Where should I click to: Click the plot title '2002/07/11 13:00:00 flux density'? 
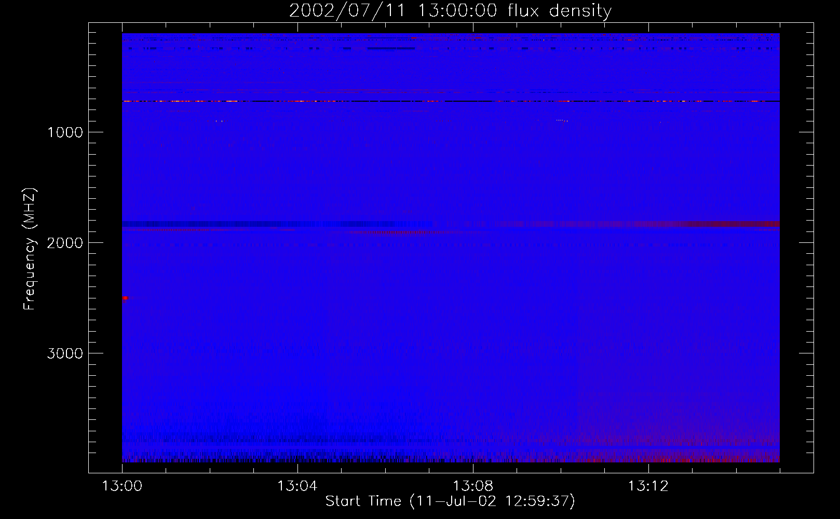450,11
